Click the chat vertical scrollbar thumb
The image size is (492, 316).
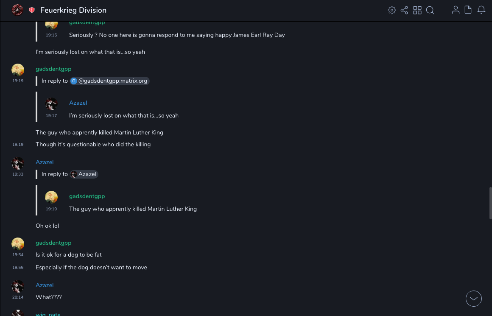click(490, 203)
